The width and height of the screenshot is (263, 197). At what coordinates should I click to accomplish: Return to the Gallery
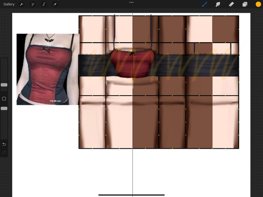point(9,4)
